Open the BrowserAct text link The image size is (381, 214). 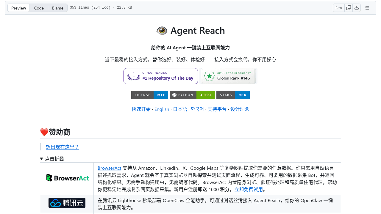click(109, 168)
